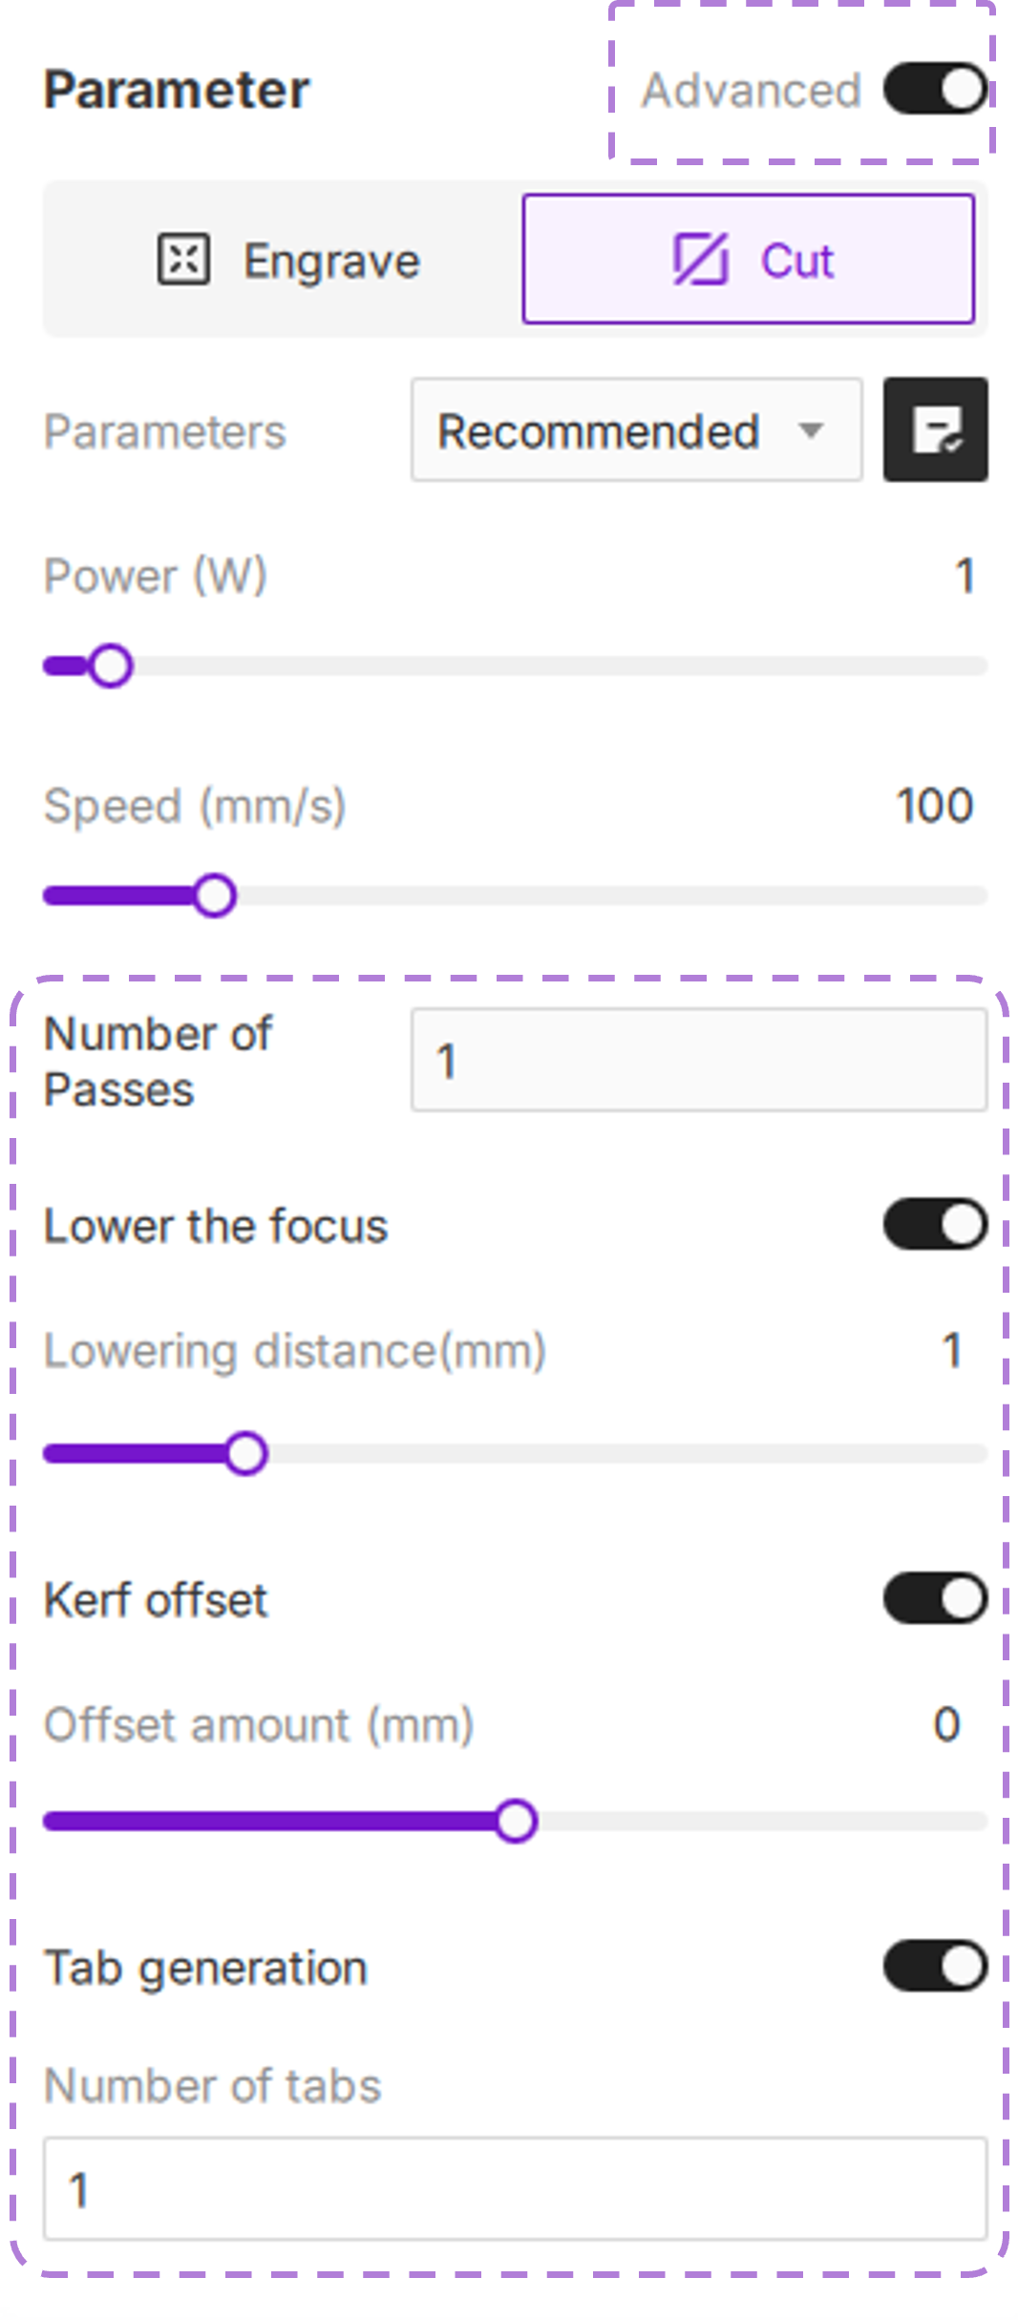Open the Recommended parameters dropdown
Screen dimensions: 1018x2320
click(635, 431)
